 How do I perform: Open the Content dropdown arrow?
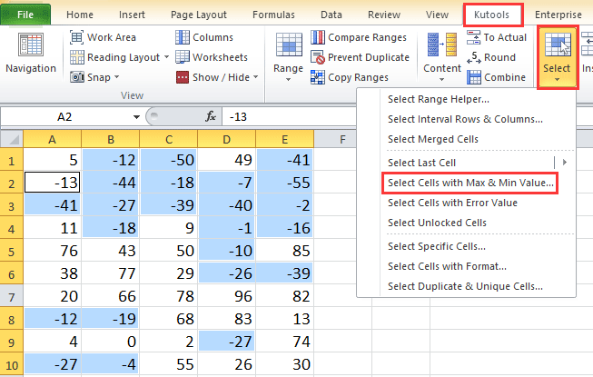(x=441, y=79)
